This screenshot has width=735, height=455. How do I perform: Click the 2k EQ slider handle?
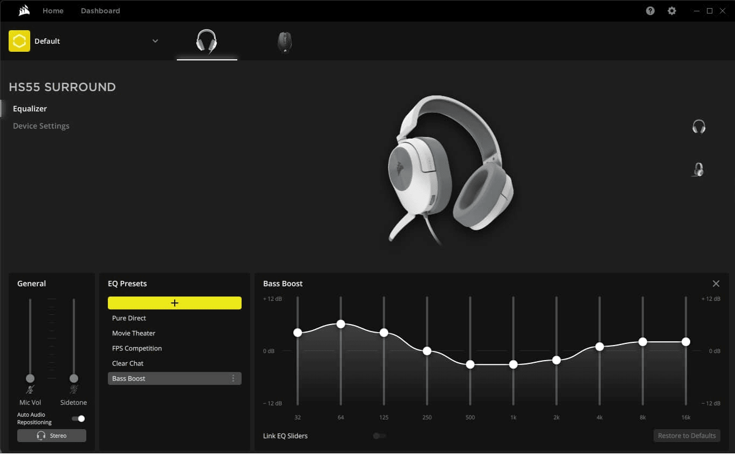[x=557, y=360]
